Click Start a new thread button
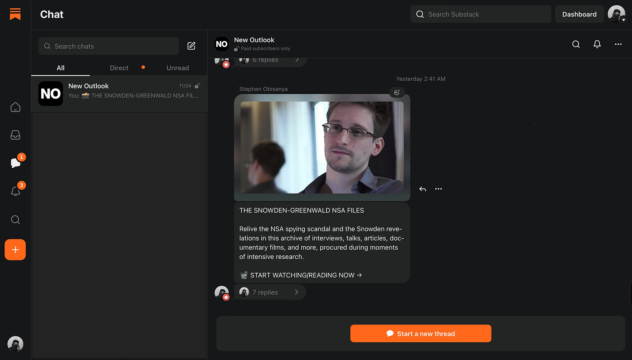This screenshot has width=632, height=360. click(421, 334)
